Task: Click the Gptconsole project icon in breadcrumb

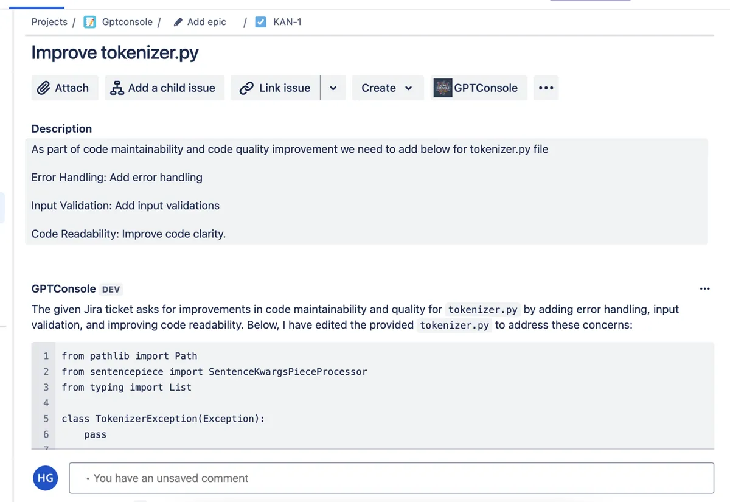Action: pos(89,22)
